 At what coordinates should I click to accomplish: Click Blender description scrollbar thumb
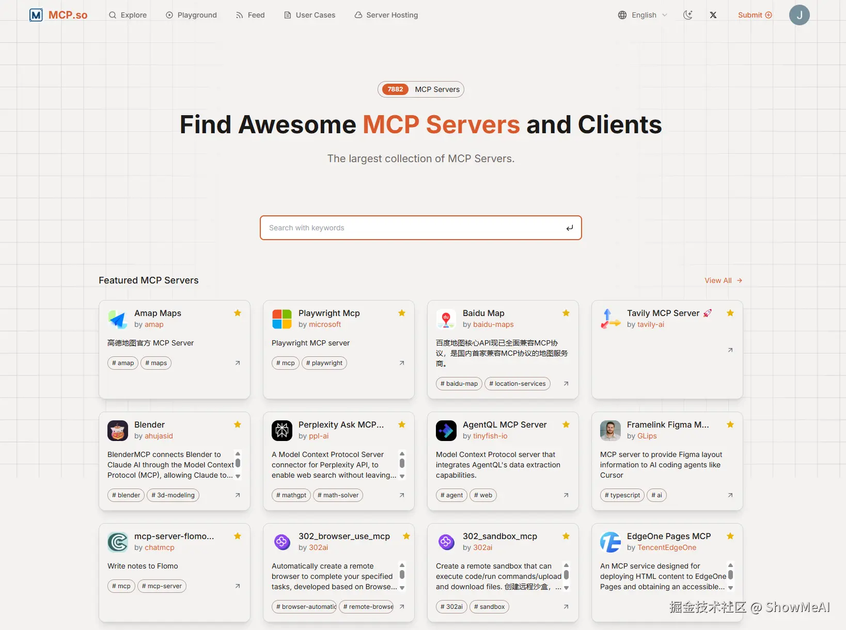tap(238, 463)
